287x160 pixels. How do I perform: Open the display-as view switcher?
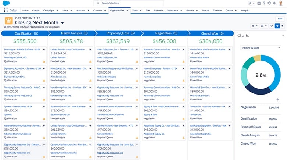tap(264, 26)
